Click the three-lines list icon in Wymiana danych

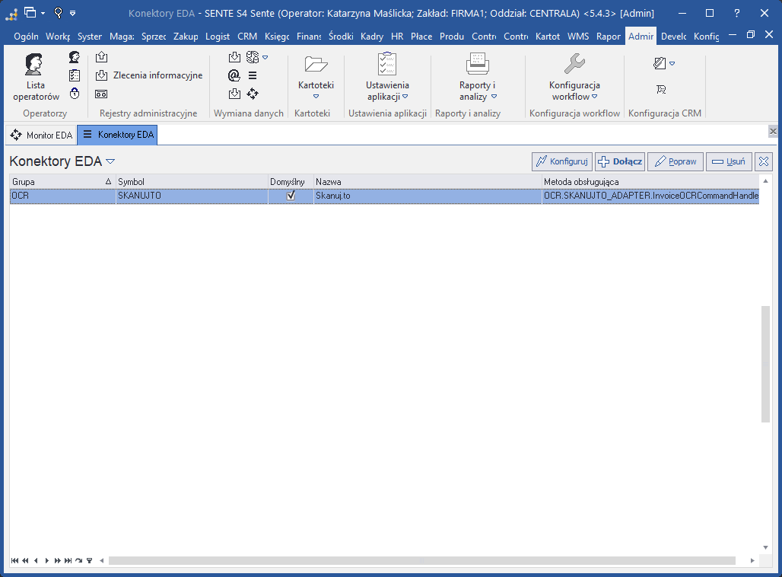point(253,75)
